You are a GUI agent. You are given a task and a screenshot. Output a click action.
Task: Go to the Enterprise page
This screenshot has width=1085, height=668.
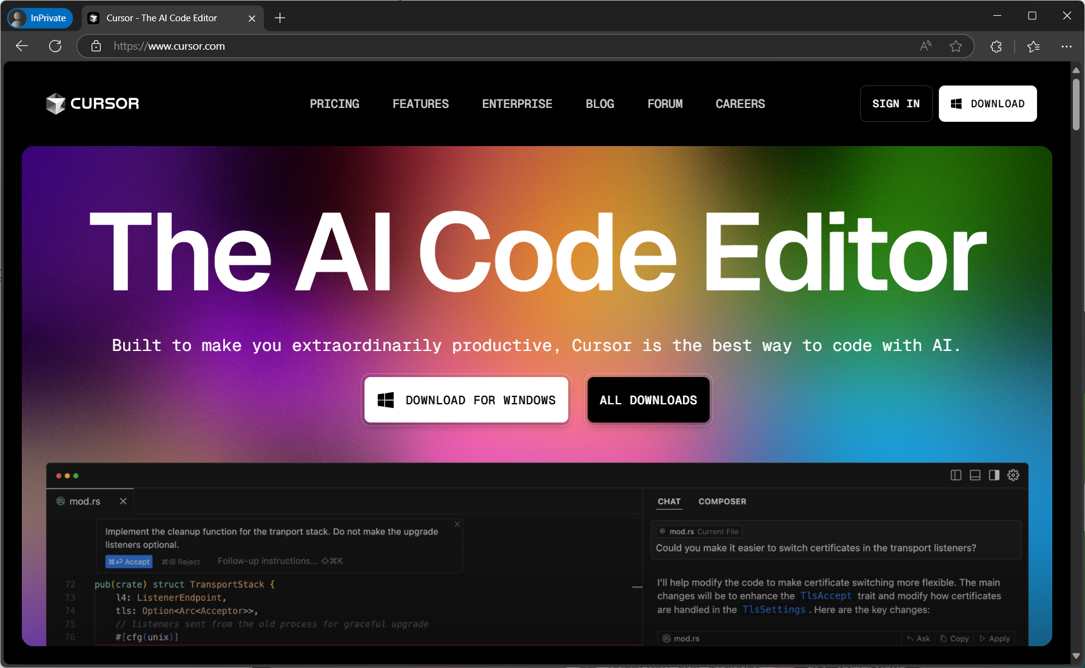(517, 104)
